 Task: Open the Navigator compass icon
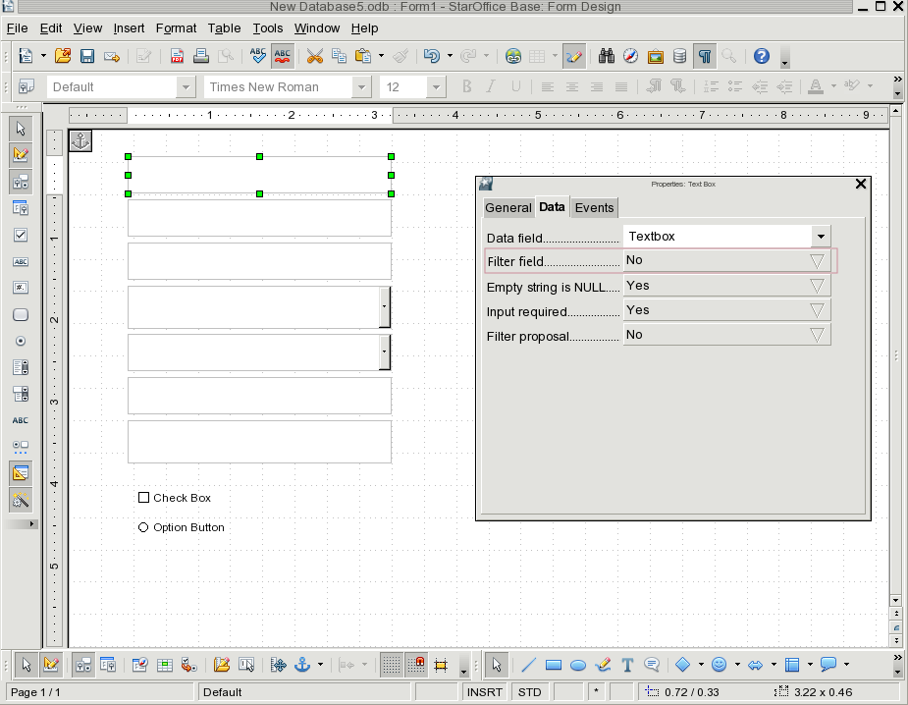click(x=631, y=57)
